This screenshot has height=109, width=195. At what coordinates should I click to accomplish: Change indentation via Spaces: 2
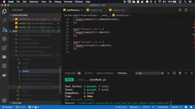coord(135,107)
